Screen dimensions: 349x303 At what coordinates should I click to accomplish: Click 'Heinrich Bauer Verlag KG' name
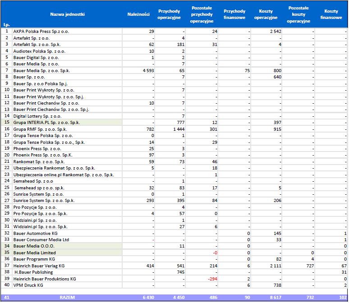pos(39,266)
